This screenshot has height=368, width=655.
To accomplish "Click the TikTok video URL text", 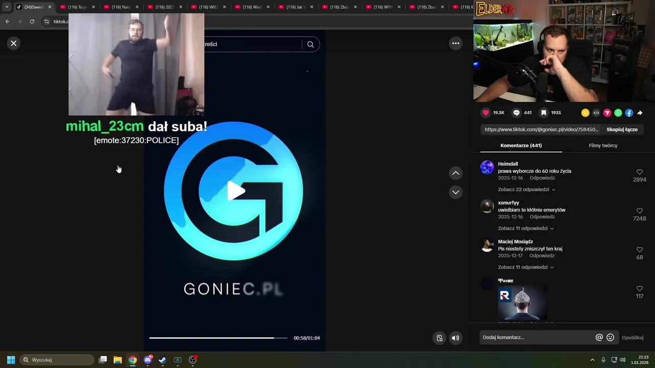I will point(541,130).
